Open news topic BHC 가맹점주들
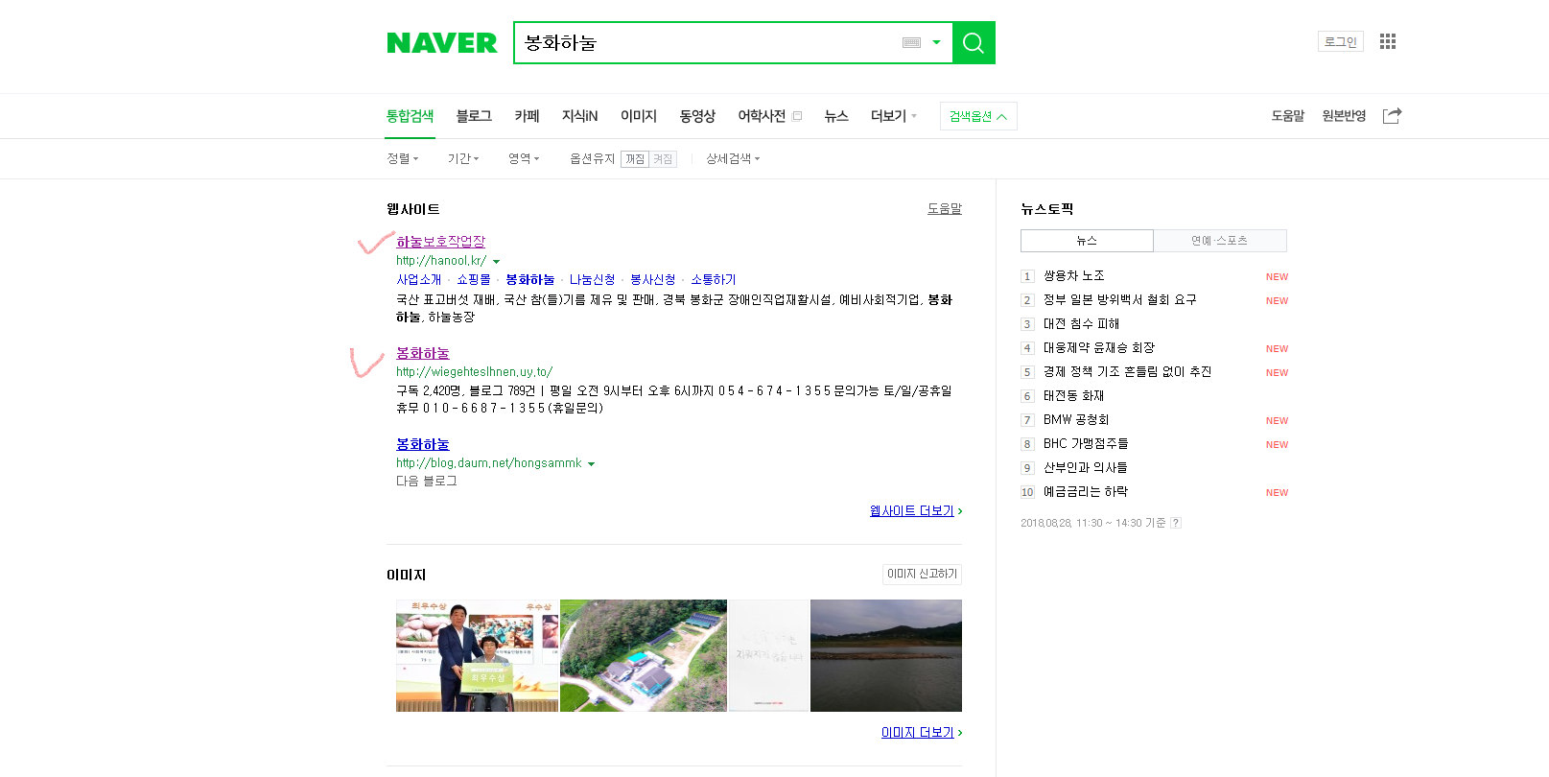This screenshot has width=1549, height=777. pos(1086,444)
